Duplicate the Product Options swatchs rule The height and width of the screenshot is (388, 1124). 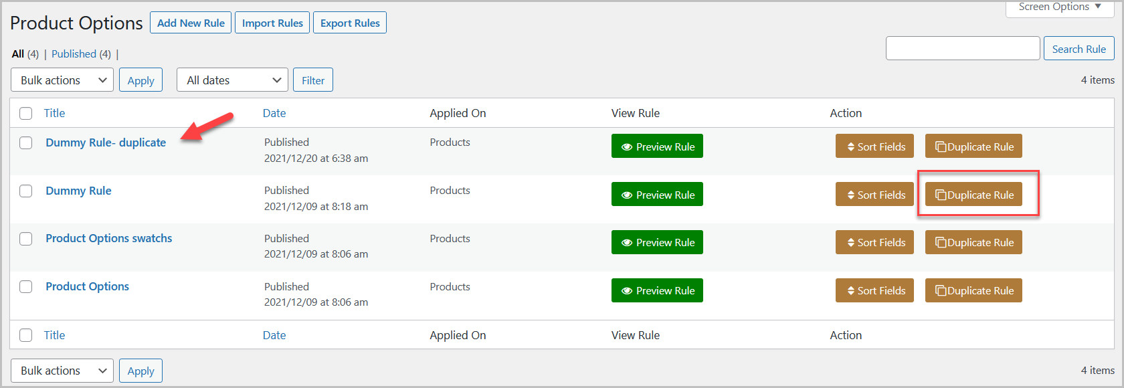[973, 243]
